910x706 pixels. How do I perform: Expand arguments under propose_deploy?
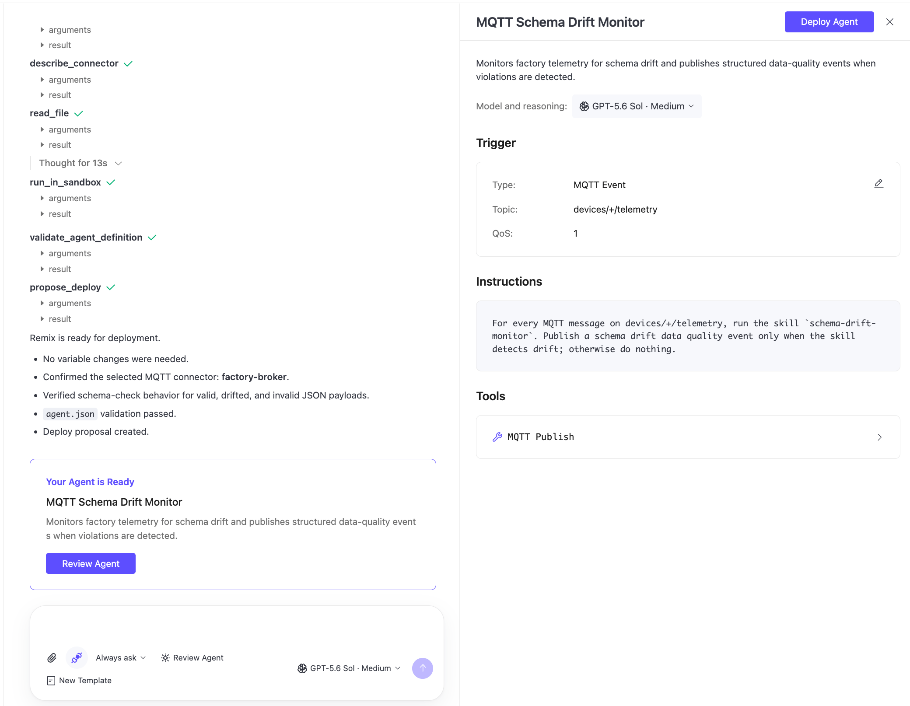coord(66,303)
